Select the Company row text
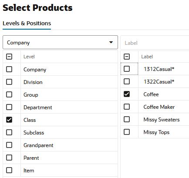The height and width of the screenshot is (178, 189). point(35,70)
